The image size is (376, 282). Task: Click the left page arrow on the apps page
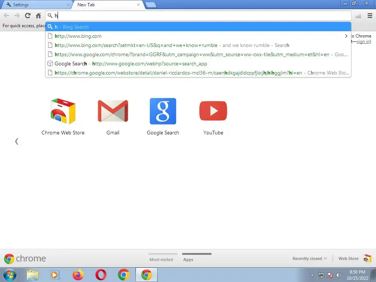[17, 141]
